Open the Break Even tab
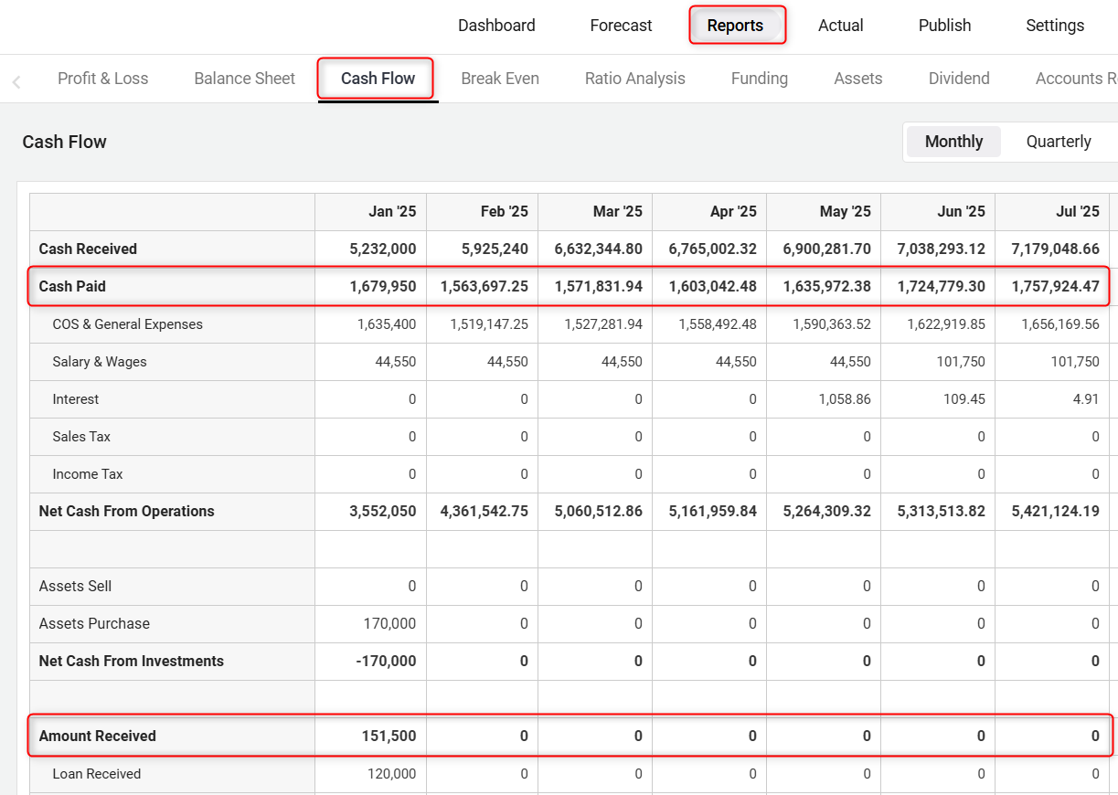The width and height of the screenshot is (1118, 795). coord(499,79)
